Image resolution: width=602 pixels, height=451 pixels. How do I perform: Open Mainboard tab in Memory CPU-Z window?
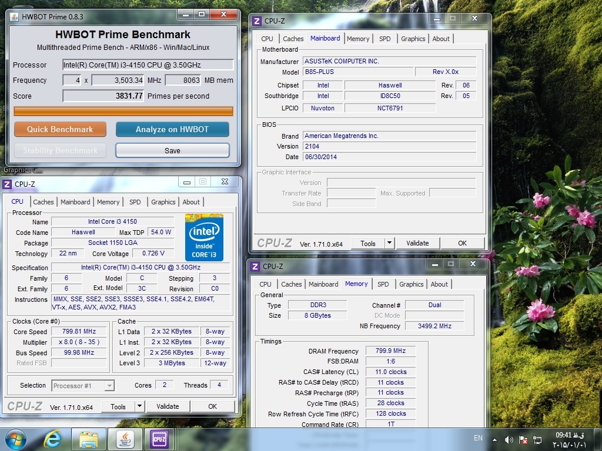(x=323, y=284)
